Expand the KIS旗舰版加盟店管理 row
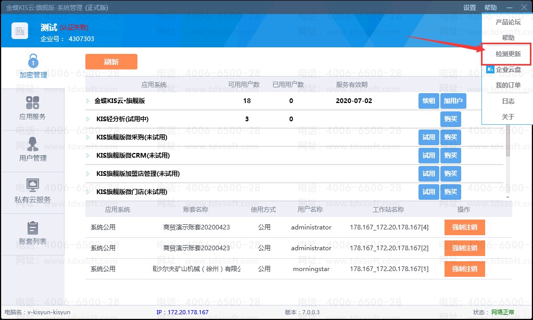The width and height of the screenshot is (533, 320). click(88, 174)
